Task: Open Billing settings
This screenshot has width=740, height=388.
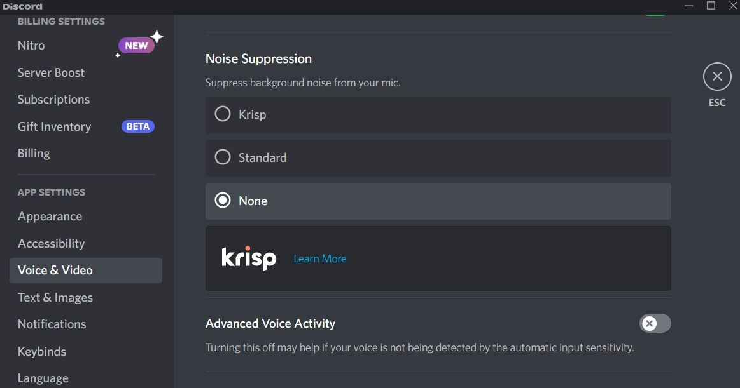Action: click(x=33, y=153)
